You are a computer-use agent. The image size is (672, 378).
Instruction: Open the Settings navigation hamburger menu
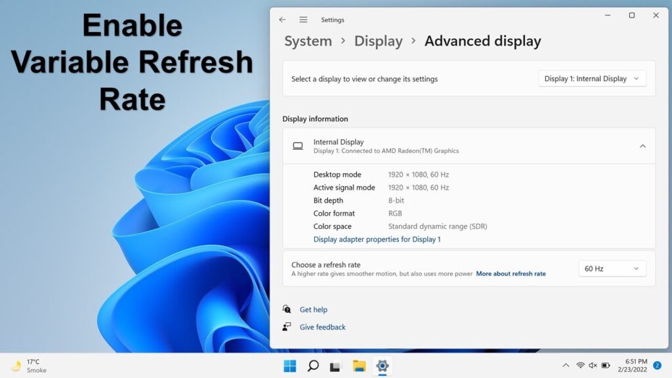point(303,20)
